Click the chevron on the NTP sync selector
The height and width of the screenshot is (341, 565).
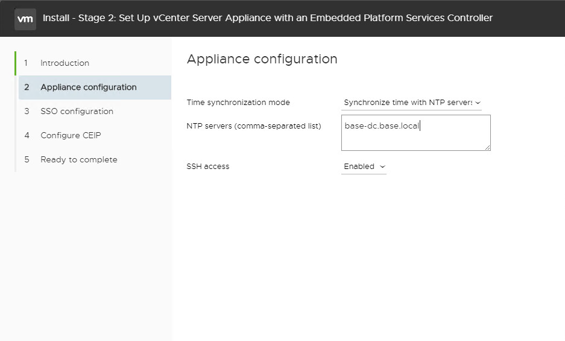click(478, 103)
